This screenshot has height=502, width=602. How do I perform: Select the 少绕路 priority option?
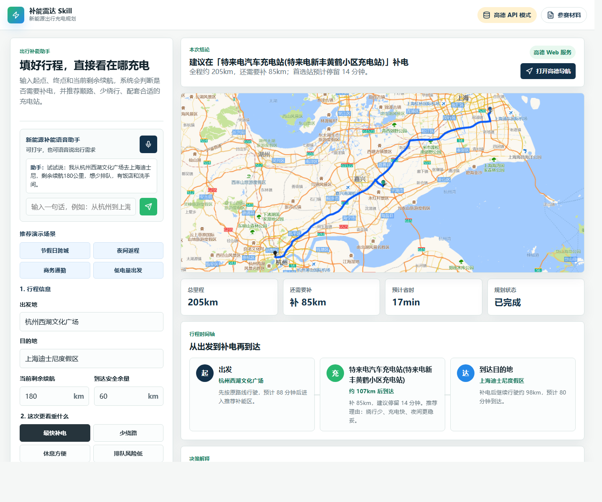128,433
